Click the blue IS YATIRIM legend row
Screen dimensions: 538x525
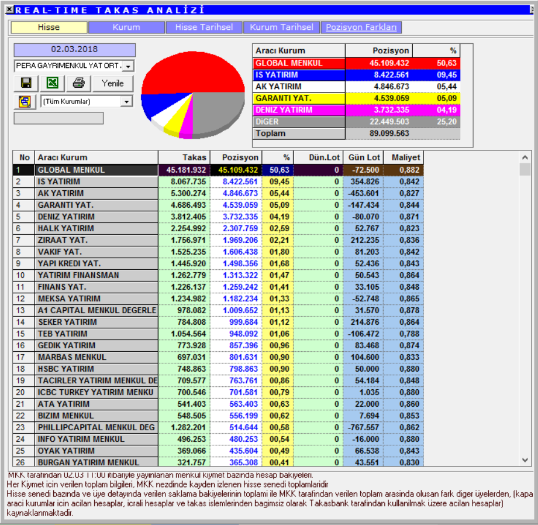click(x=357, y=75)
